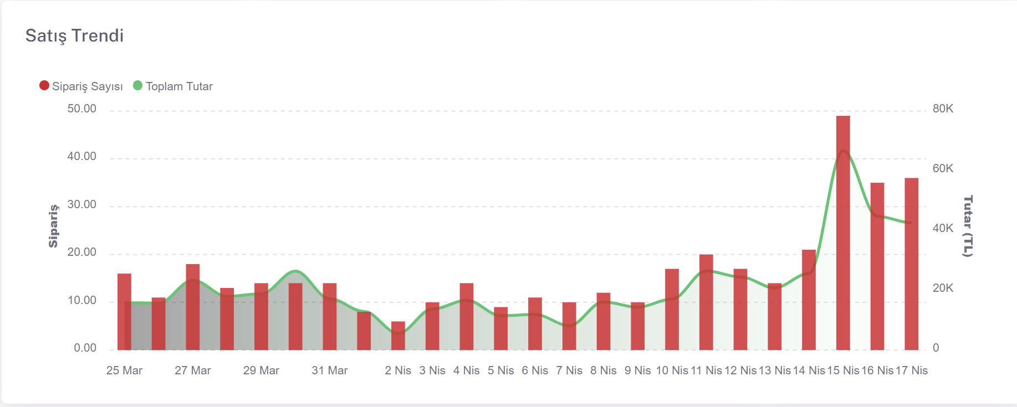1017x407 pixels.
Task: Click the 11 Nis order bar
Action: [706, 302]
